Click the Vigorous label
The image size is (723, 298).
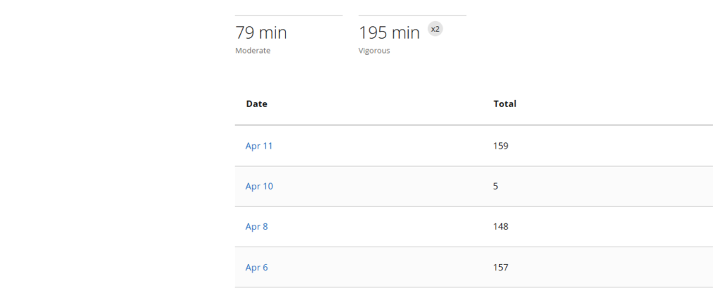[x=374, y=51]
